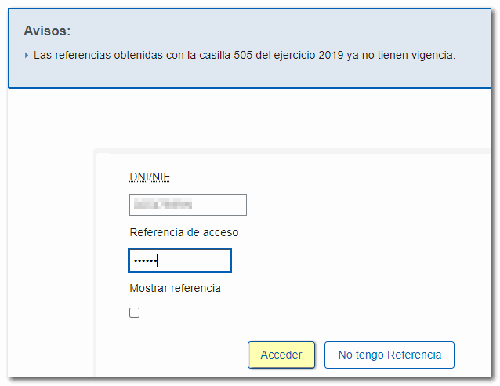The width and height of the screenshot is (500, 386).
Task: Click inside the Referencia de acceso field
Action: [196, 260]
